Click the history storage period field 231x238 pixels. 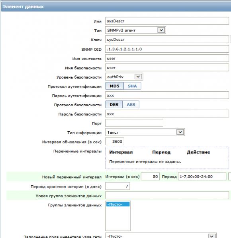pyautogui.click(x=117, y=186)
